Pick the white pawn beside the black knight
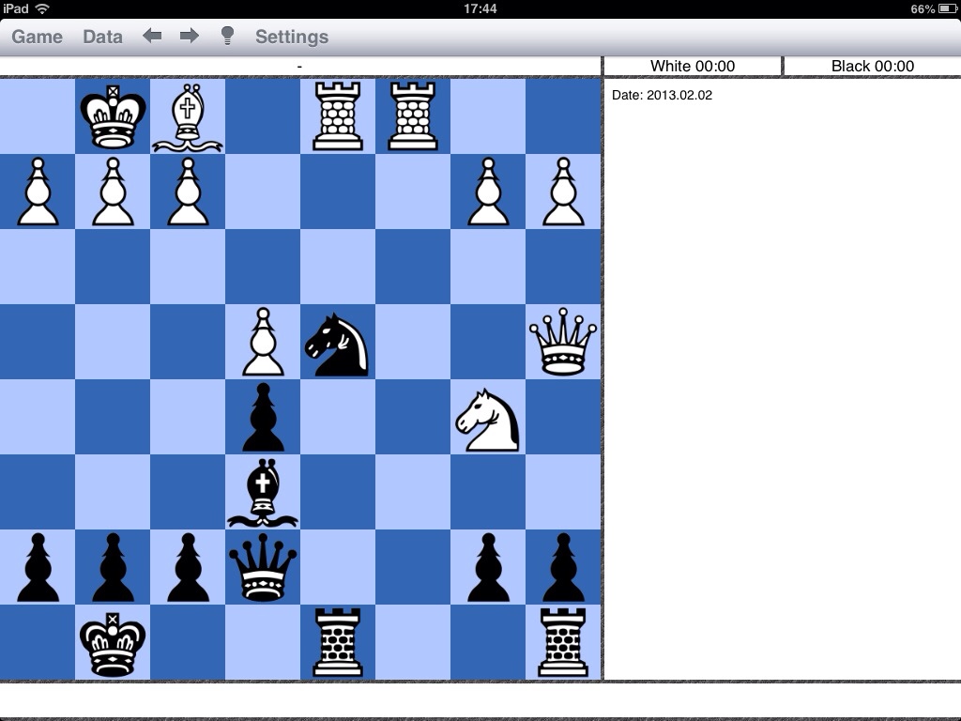 [263, 344]
